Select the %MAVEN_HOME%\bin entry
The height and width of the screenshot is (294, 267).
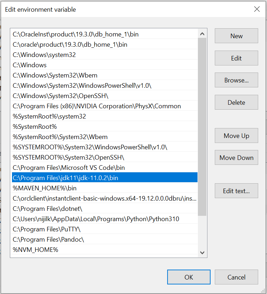(x=44, y=188)
